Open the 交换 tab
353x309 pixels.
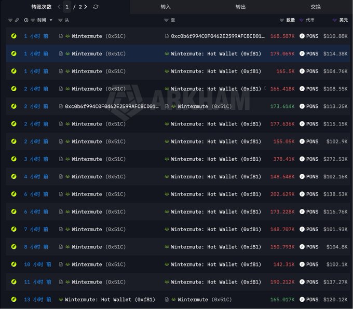[x=316, y=7]
